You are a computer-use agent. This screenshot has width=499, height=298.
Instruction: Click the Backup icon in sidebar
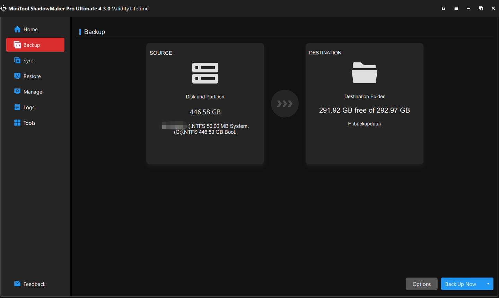click(17, 45)
